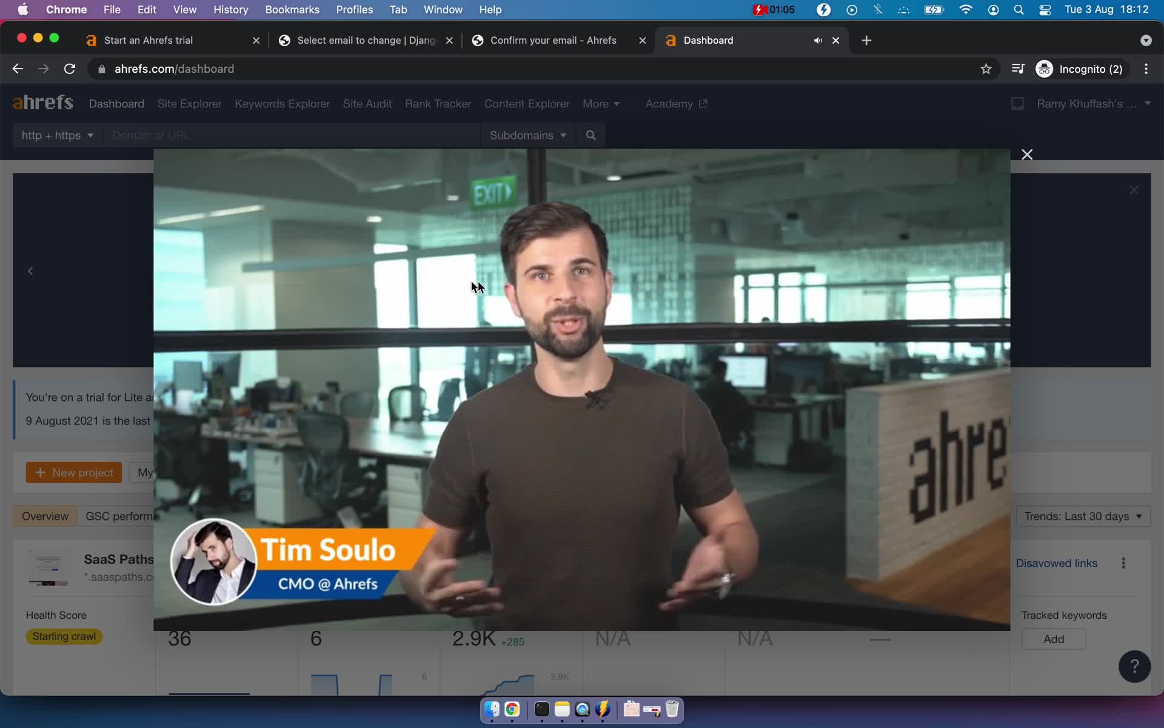Click the Ahrefs bookmark star icon
Screen dimensions: 1164x728
point(986,68)
